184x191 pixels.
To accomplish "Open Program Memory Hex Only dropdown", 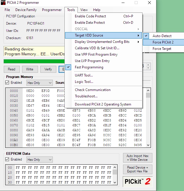I will click(x=39, y=83).
